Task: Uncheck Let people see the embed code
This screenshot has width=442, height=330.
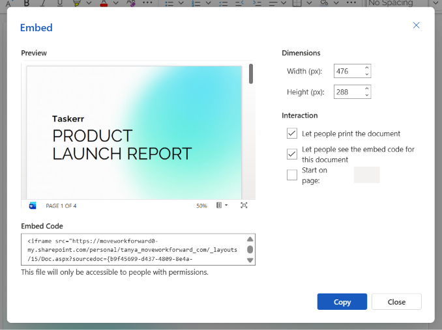Action: click(292, 154)
